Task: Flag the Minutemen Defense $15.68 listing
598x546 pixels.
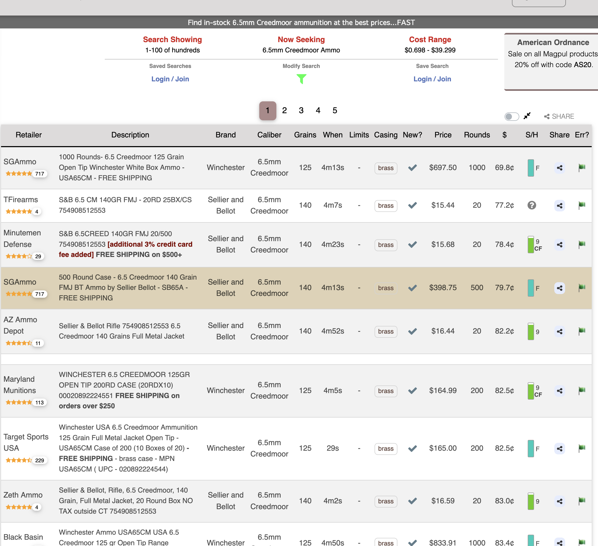Action: pyautogui.click(x=582, y=245)
